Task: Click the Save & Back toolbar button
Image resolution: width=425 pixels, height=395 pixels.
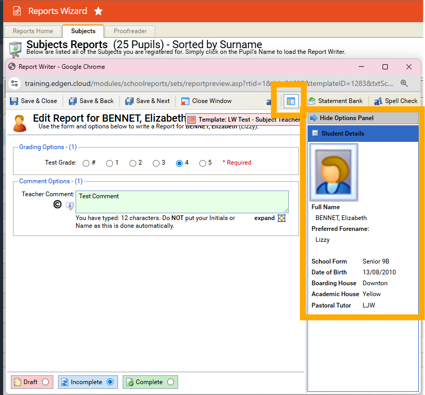Action: [91, 101]
